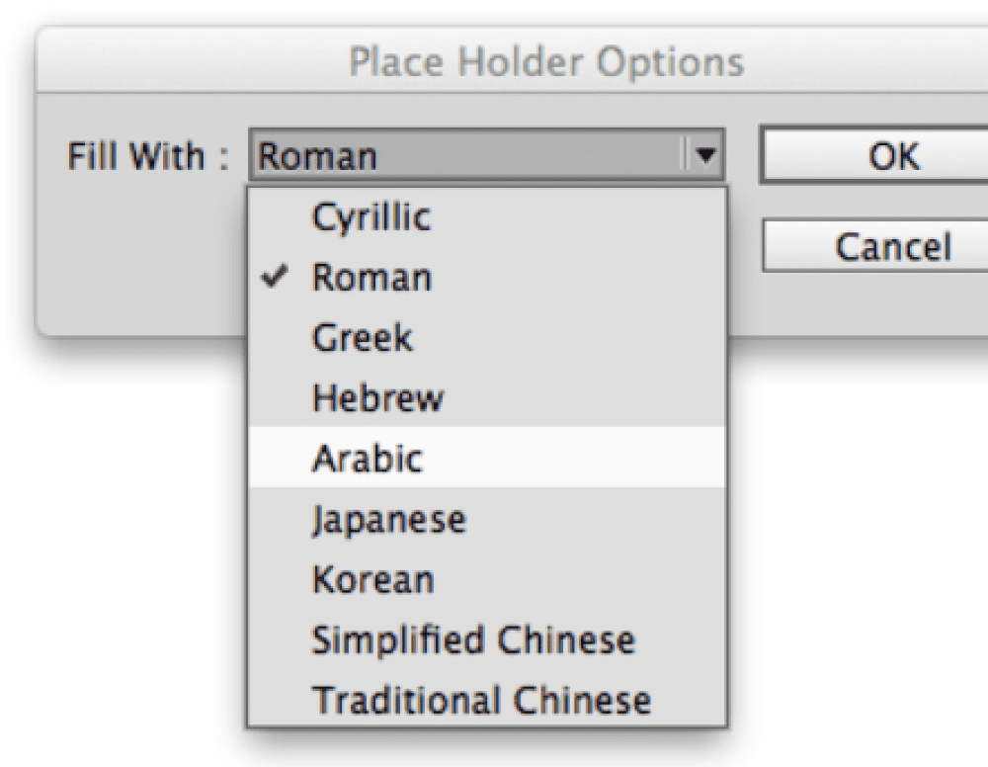988x767 pixels.
Task: Choose Korean from the menu
Action: click(x=486, y=579)
